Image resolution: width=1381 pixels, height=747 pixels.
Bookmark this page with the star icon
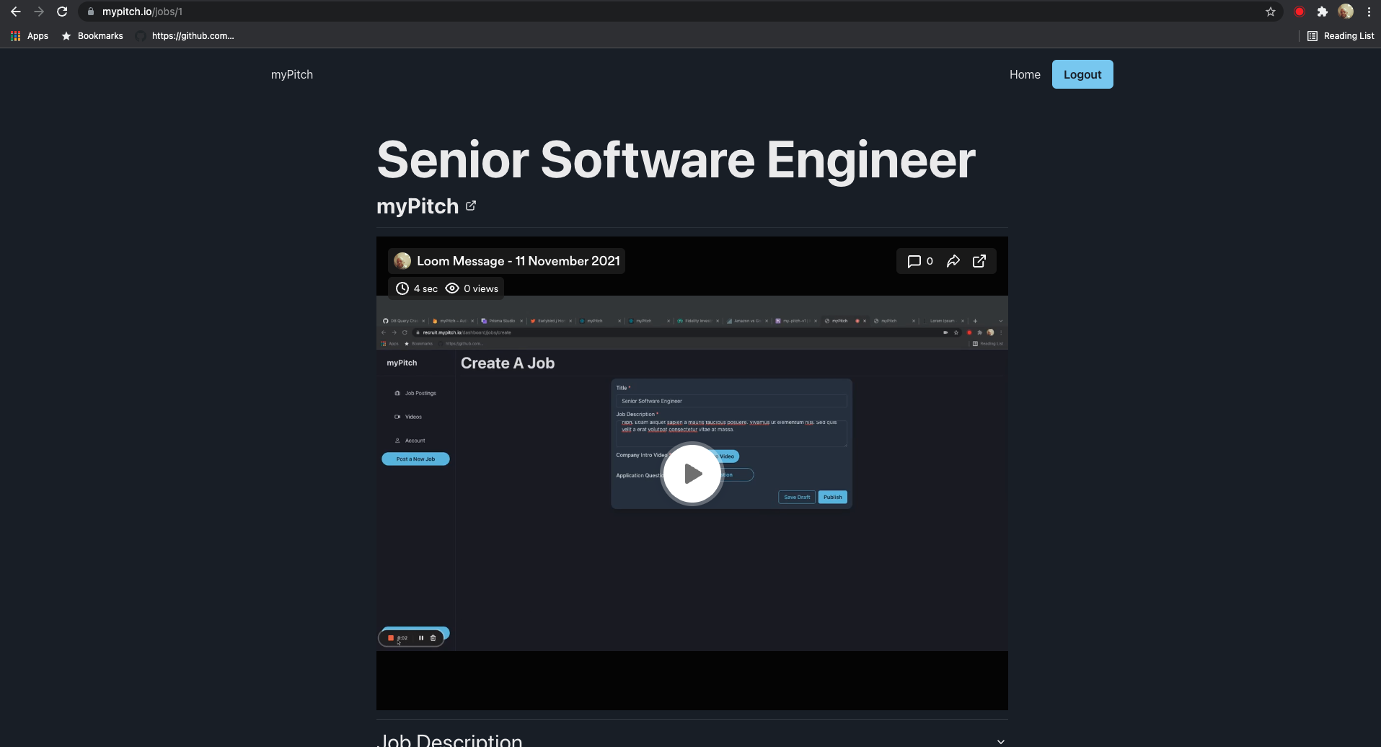pyautogui.click(x=1271, y=12)
